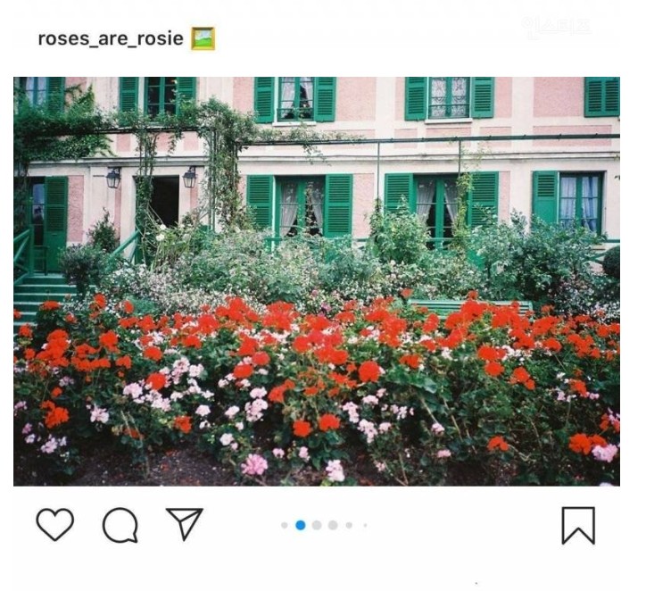This screenshot has height=591, width=646.
Task: Open the roses_are_rosie profile
Action: click(111, 38)
